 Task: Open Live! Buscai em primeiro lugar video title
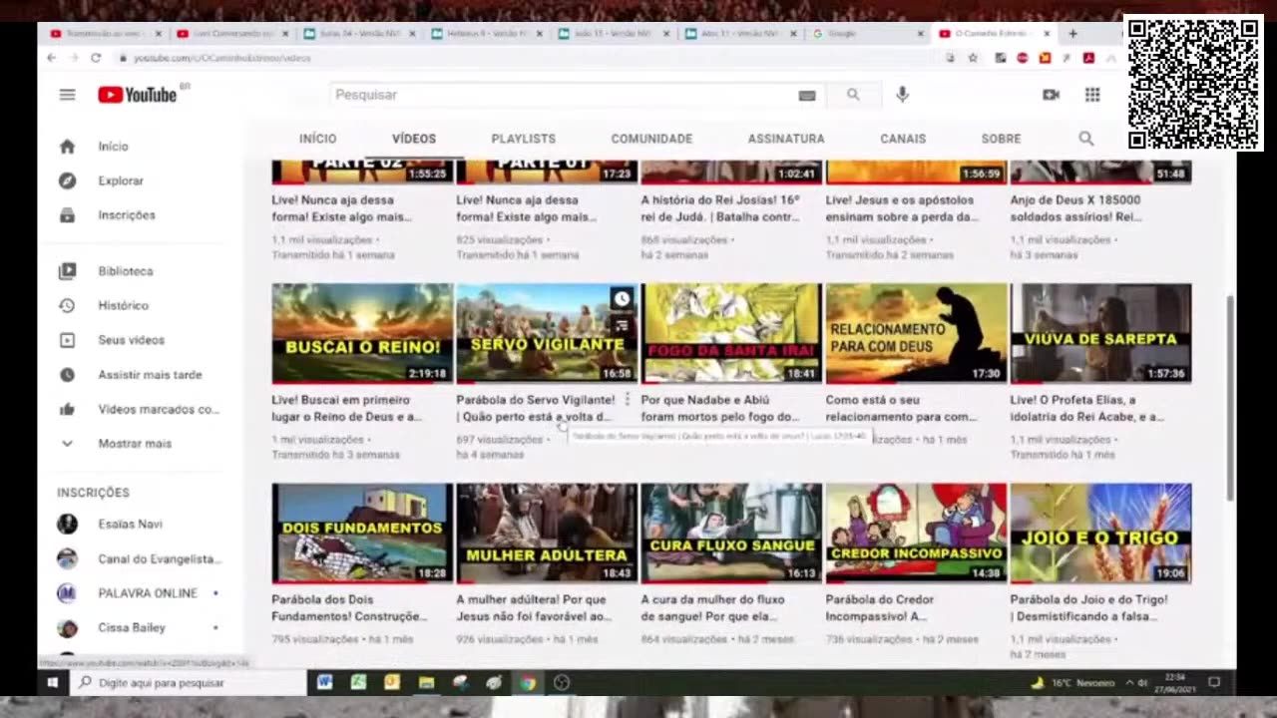pyautogui.click(x=347, y=408)
